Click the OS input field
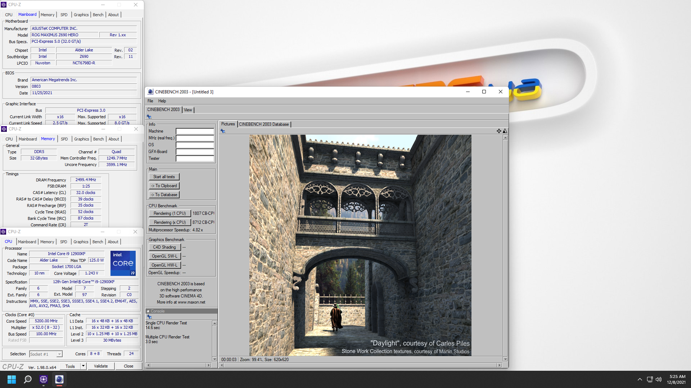 [195, 145]
